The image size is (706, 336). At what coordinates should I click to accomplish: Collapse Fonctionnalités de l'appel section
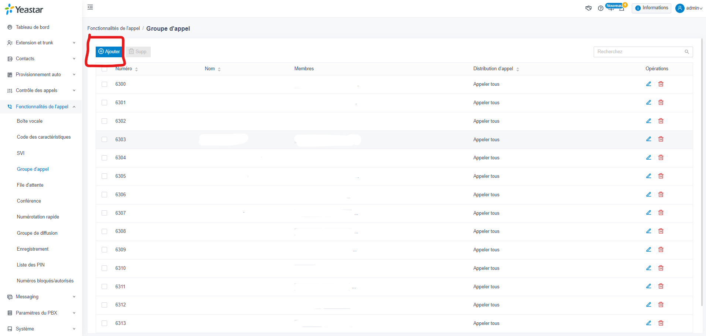41,107
